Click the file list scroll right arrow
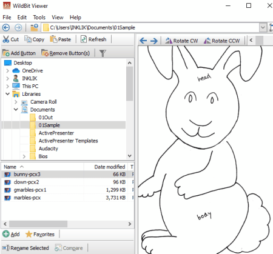This screenshot has width=273, height=254. coord(130,224)
